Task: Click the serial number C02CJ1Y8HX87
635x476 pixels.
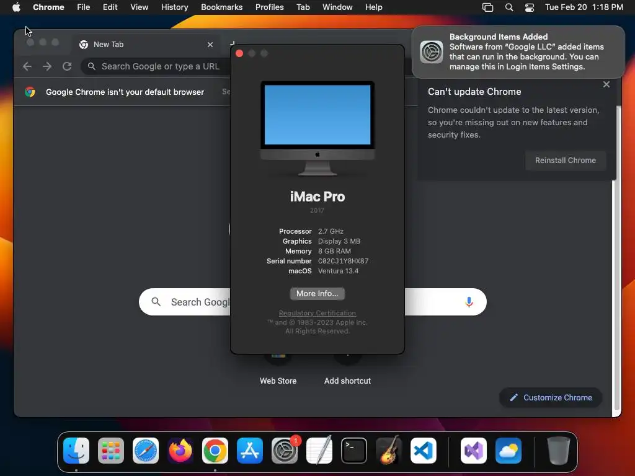Action: [343, 261]
